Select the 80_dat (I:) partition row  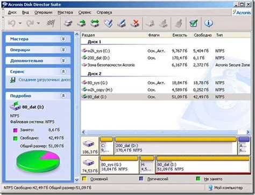166,97
